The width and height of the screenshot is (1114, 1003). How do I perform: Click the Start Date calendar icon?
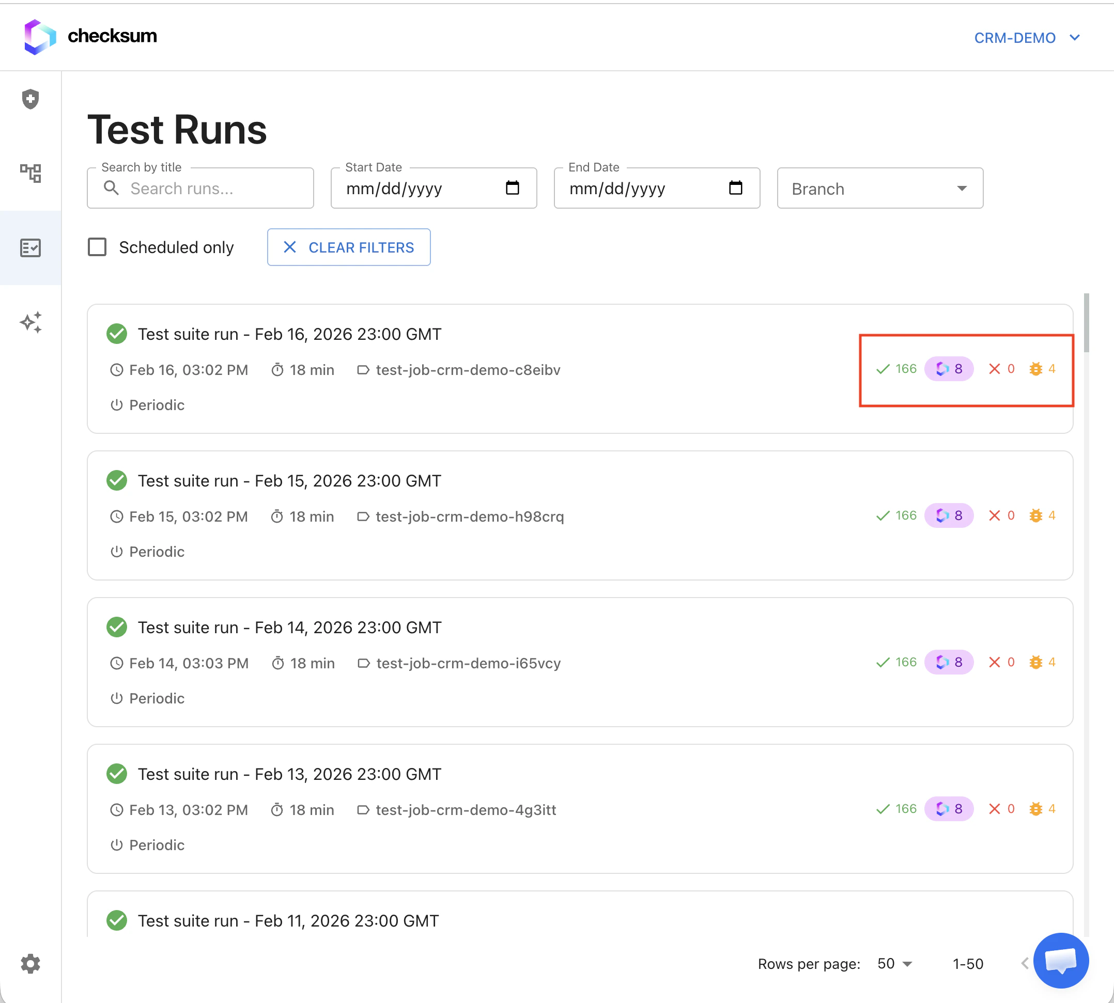click(x=512, y=188)
